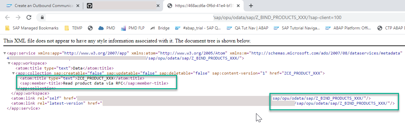Open SAP Managed Bookmarks folder
The height and width of the screenshot is (132, 405).
tap(32, 28)
